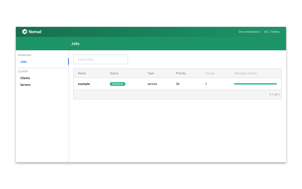This screenshot has height=189, width=302.
Task: Click the Groups column header
Action: [210, 73]
